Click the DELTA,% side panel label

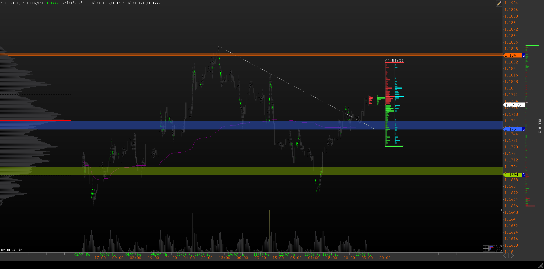tap(539, 126)
